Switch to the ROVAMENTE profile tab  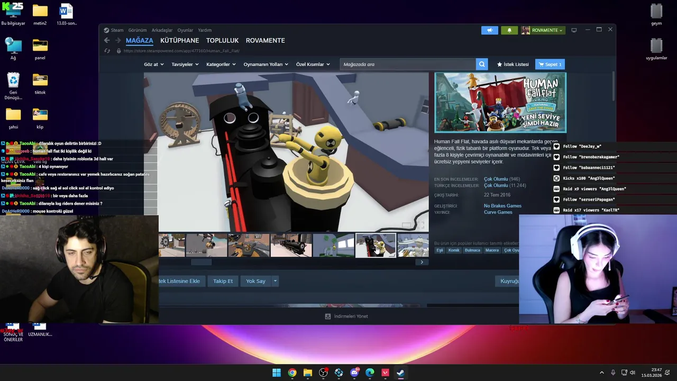tap(266, 40)
